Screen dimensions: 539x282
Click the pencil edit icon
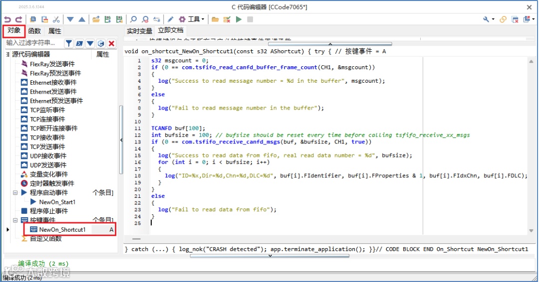(171, 19)
